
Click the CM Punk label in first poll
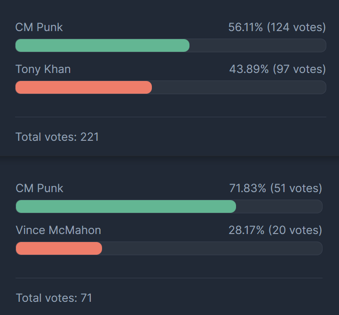[x=39, y=27]
